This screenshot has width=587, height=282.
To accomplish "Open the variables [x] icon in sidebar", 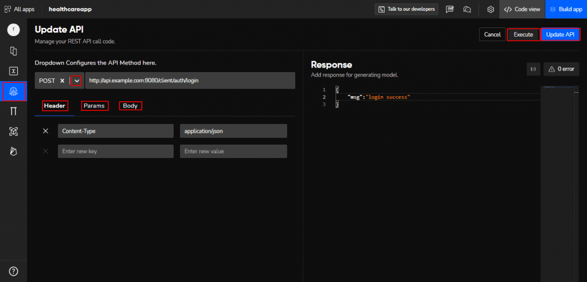I will click(x=14, y=71).
